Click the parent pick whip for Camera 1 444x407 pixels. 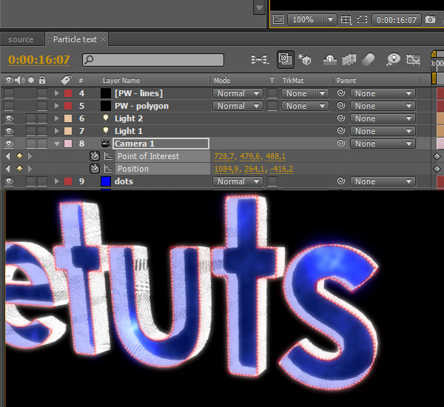[341, 144]
